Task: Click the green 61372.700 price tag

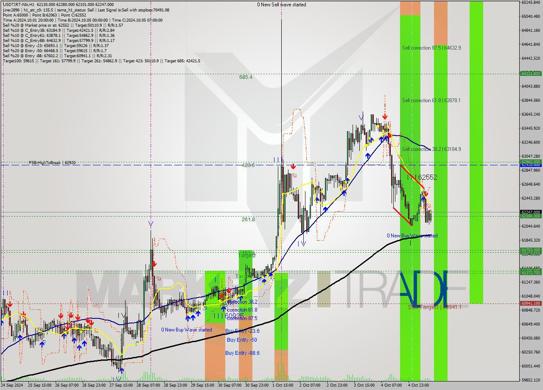Action: point(530,273)
